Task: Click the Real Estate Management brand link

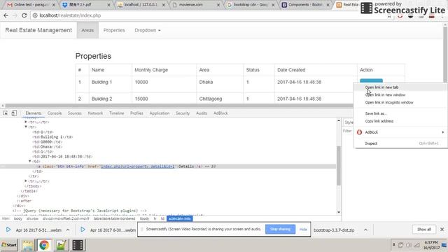Action: 38,30
